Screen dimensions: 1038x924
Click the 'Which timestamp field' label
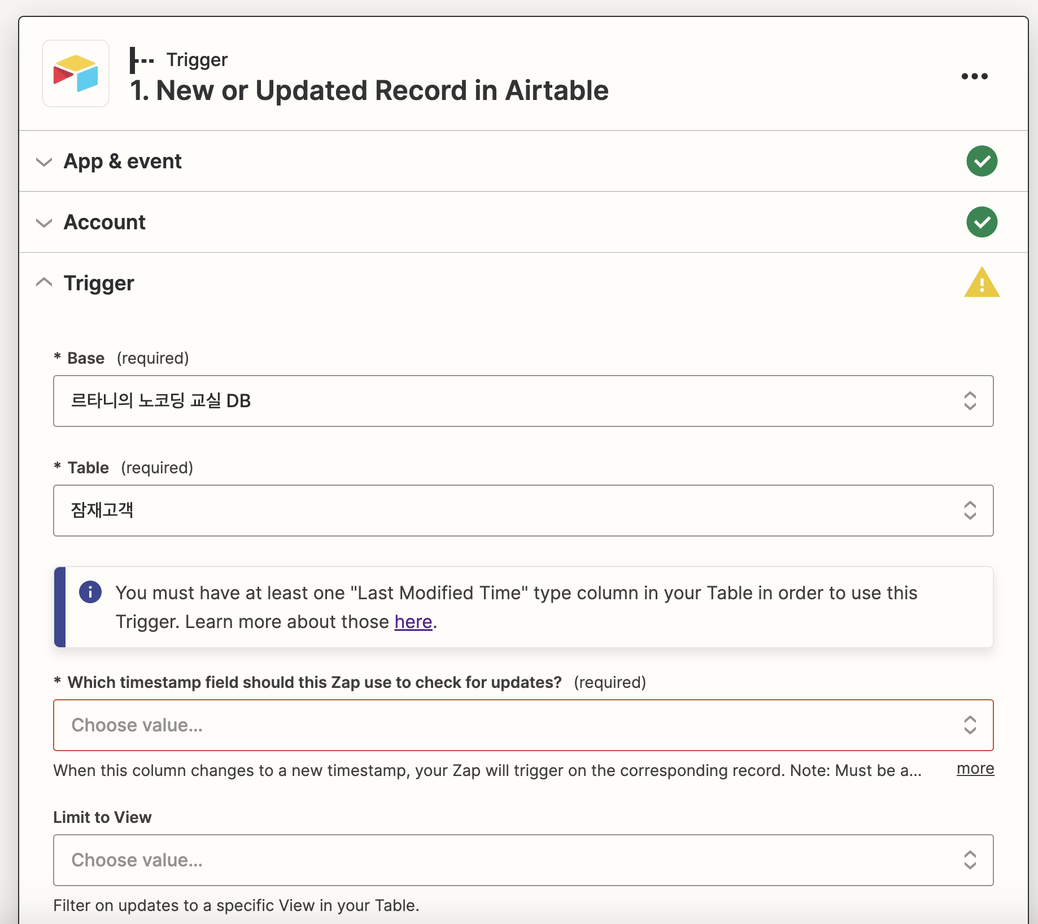[315, 682]
